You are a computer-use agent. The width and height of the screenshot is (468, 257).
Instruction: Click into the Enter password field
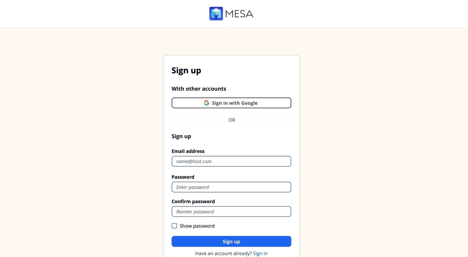point(231,187)
